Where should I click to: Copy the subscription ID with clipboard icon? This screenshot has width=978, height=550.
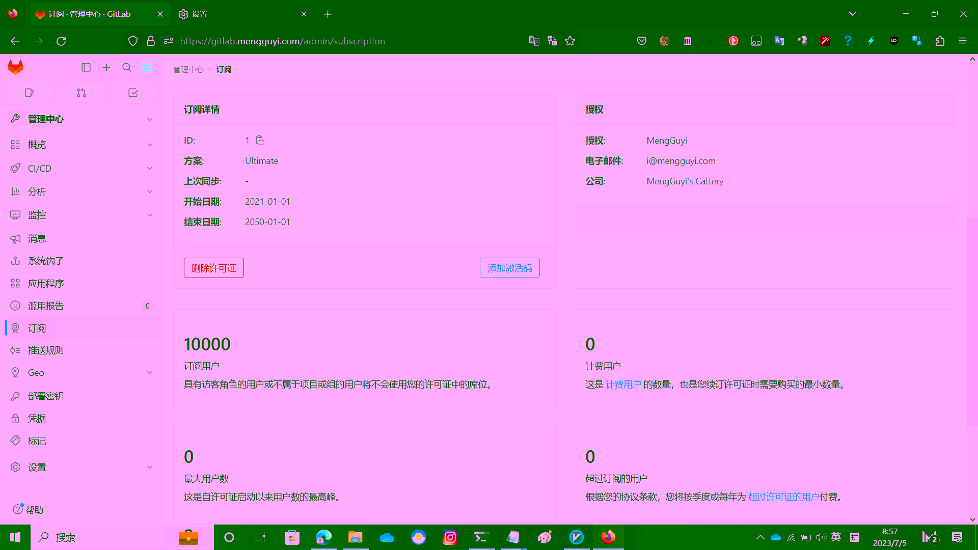260,141
